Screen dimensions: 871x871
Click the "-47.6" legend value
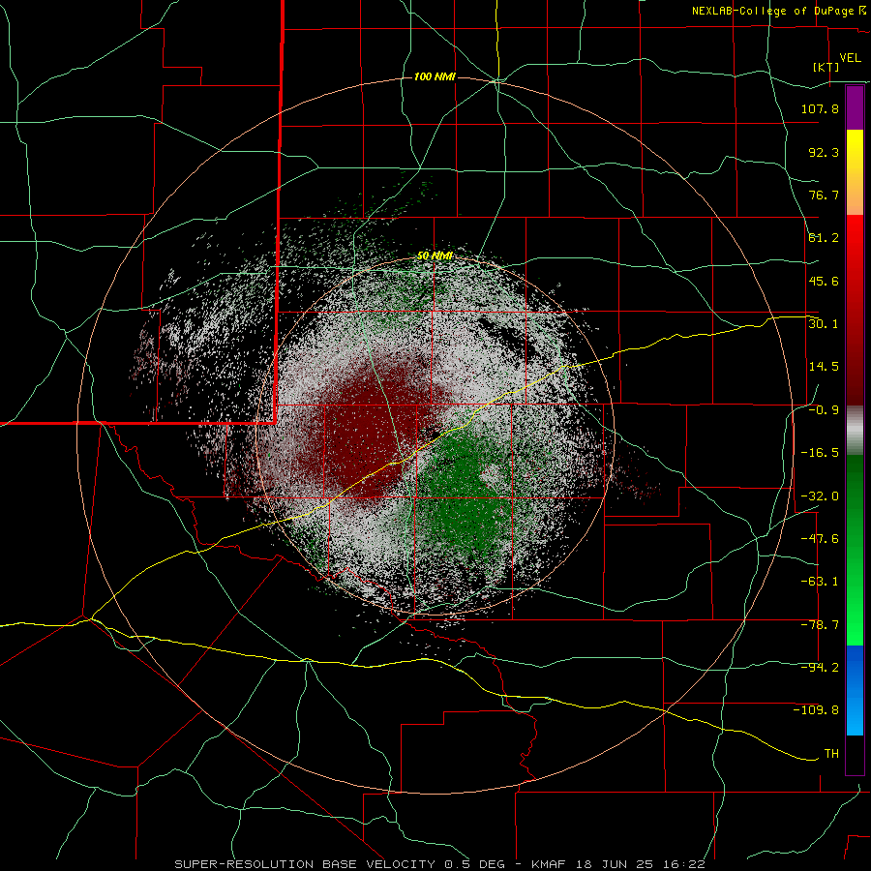(820, 539)
